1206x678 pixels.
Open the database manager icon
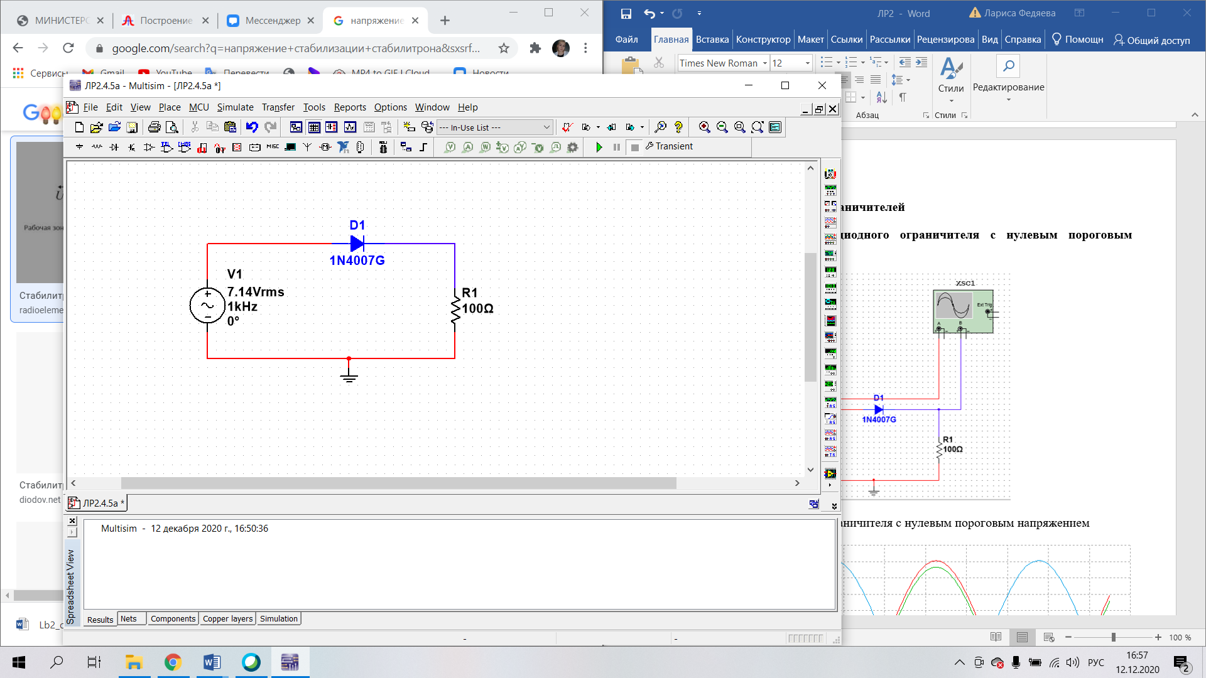pos(427,127)
